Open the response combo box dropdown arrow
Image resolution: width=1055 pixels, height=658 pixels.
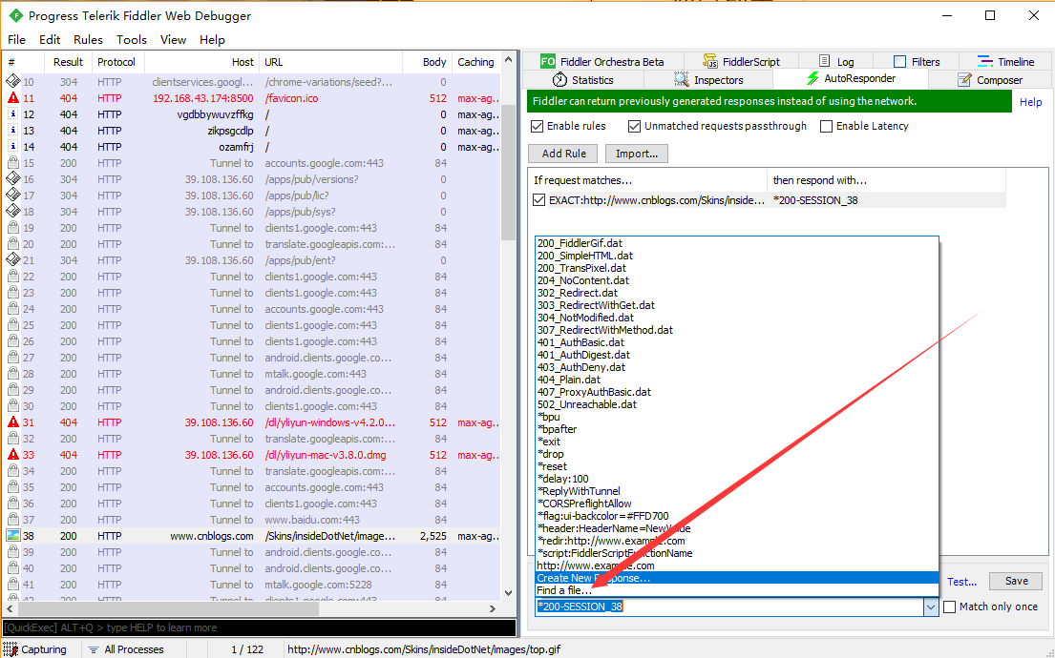point(931,607)
